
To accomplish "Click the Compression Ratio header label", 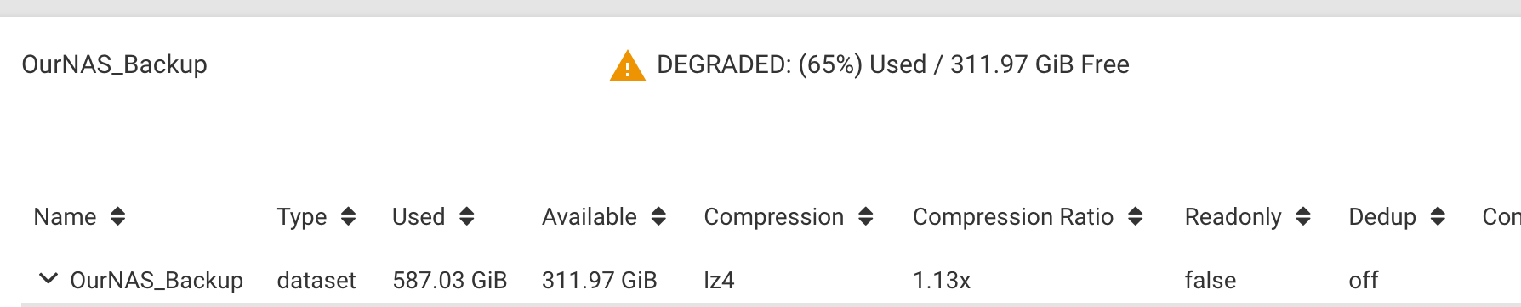I will [x=1013, y=217].
